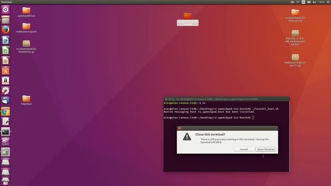
Task: Open the Files manager in launcher
Action: tap(6, 20)
